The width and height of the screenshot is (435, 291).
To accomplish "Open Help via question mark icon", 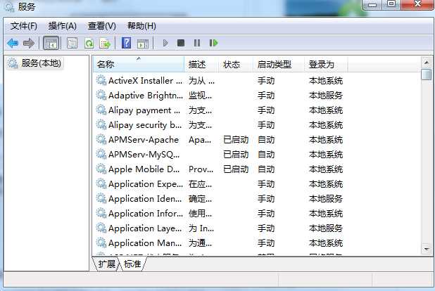I will coord(126,43).
